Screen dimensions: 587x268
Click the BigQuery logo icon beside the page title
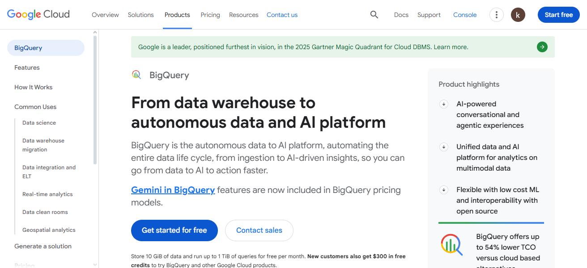point(136,75)
